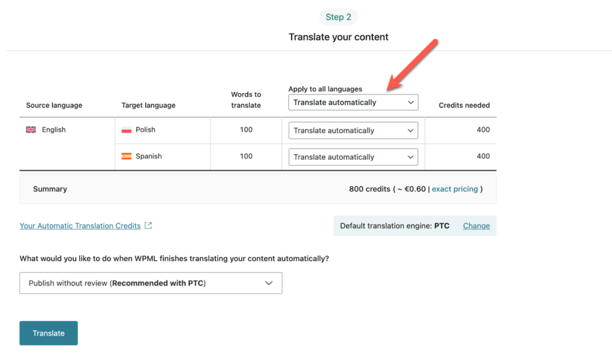
Task: Click the English source language label
Action: pyautogui.click(x=54, y=130)
